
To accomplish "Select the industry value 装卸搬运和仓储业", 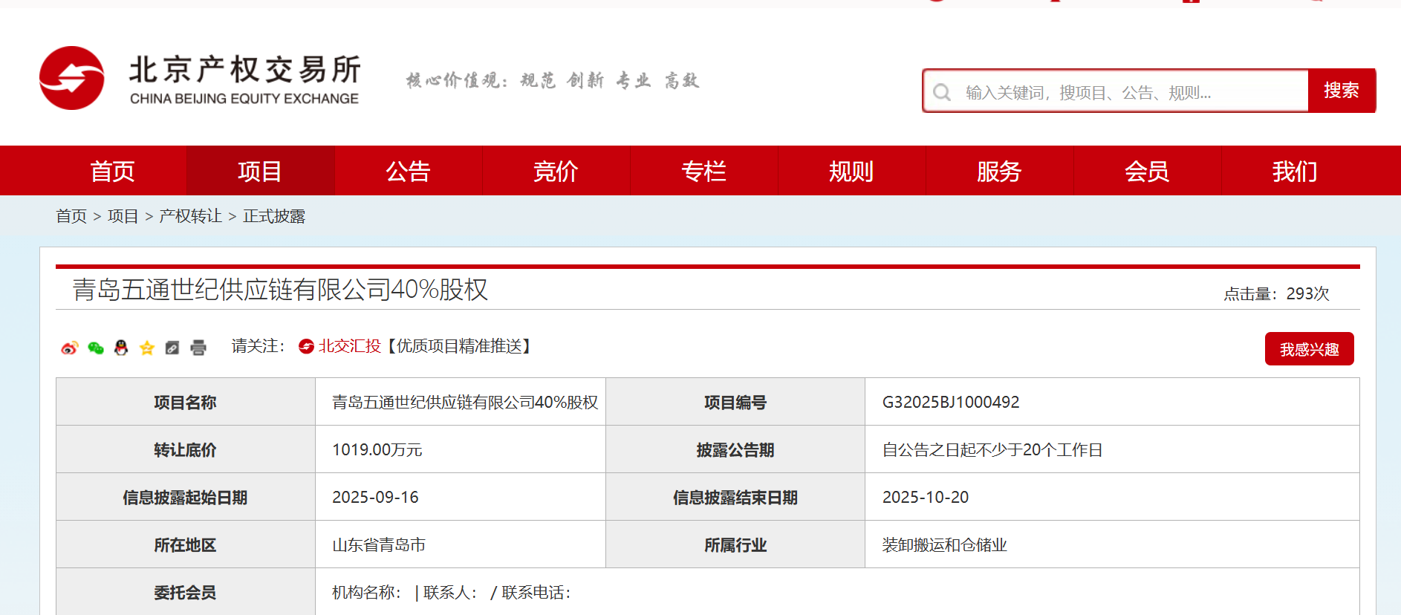I will pos(945,544).
